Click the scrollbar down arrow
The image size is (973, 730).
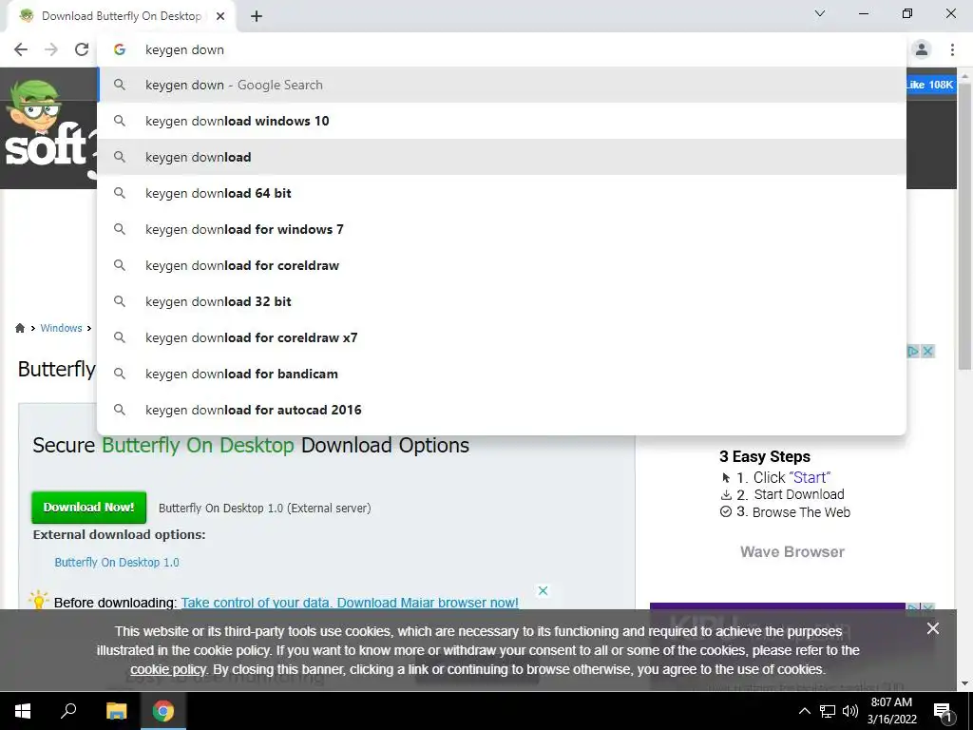tap(965, 683)
